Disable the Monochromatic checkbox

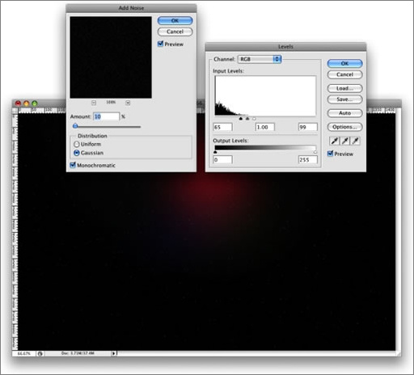73,165
